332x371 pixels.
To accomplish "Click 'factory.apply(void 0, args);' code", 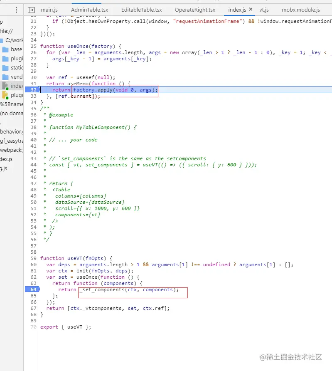I will coord(116,90).
